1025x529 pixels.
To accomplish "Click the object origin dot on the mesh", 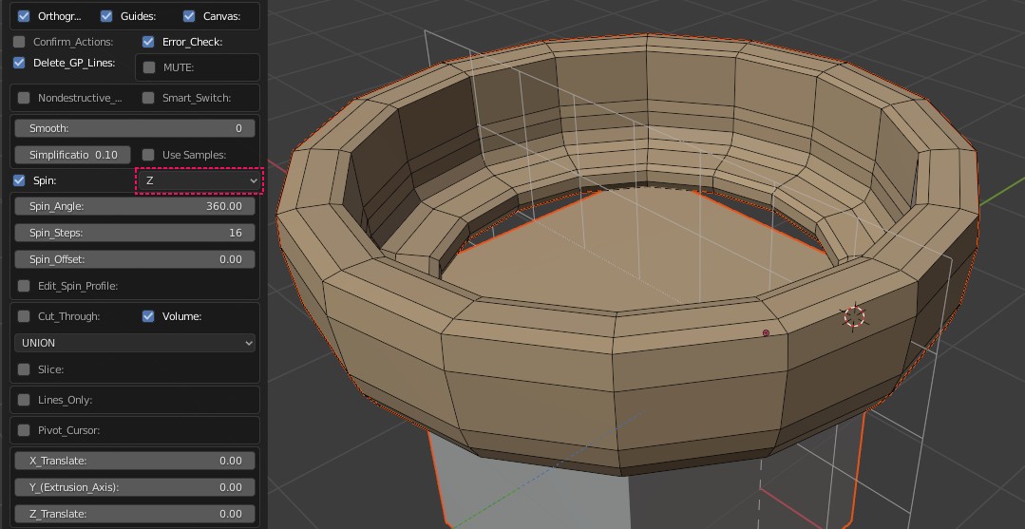I will (766, 333).
